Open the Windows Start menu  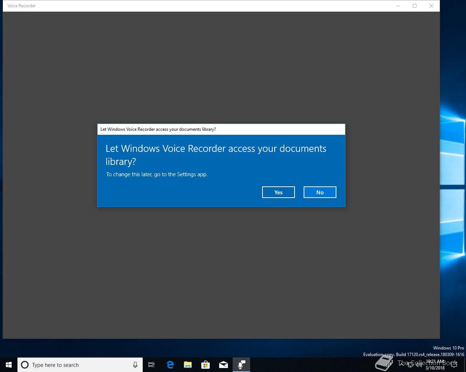(x=9, y=365)
